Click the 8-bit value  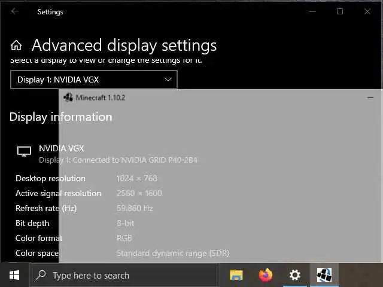[125, 223]
